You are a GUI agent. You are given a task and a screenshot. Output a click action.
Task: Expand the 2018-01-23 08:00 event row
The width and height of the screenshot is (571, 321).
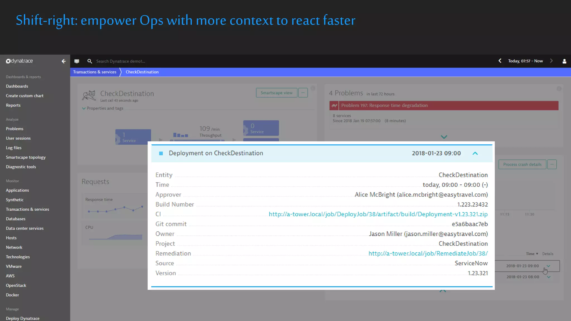[x=549, y=277]
